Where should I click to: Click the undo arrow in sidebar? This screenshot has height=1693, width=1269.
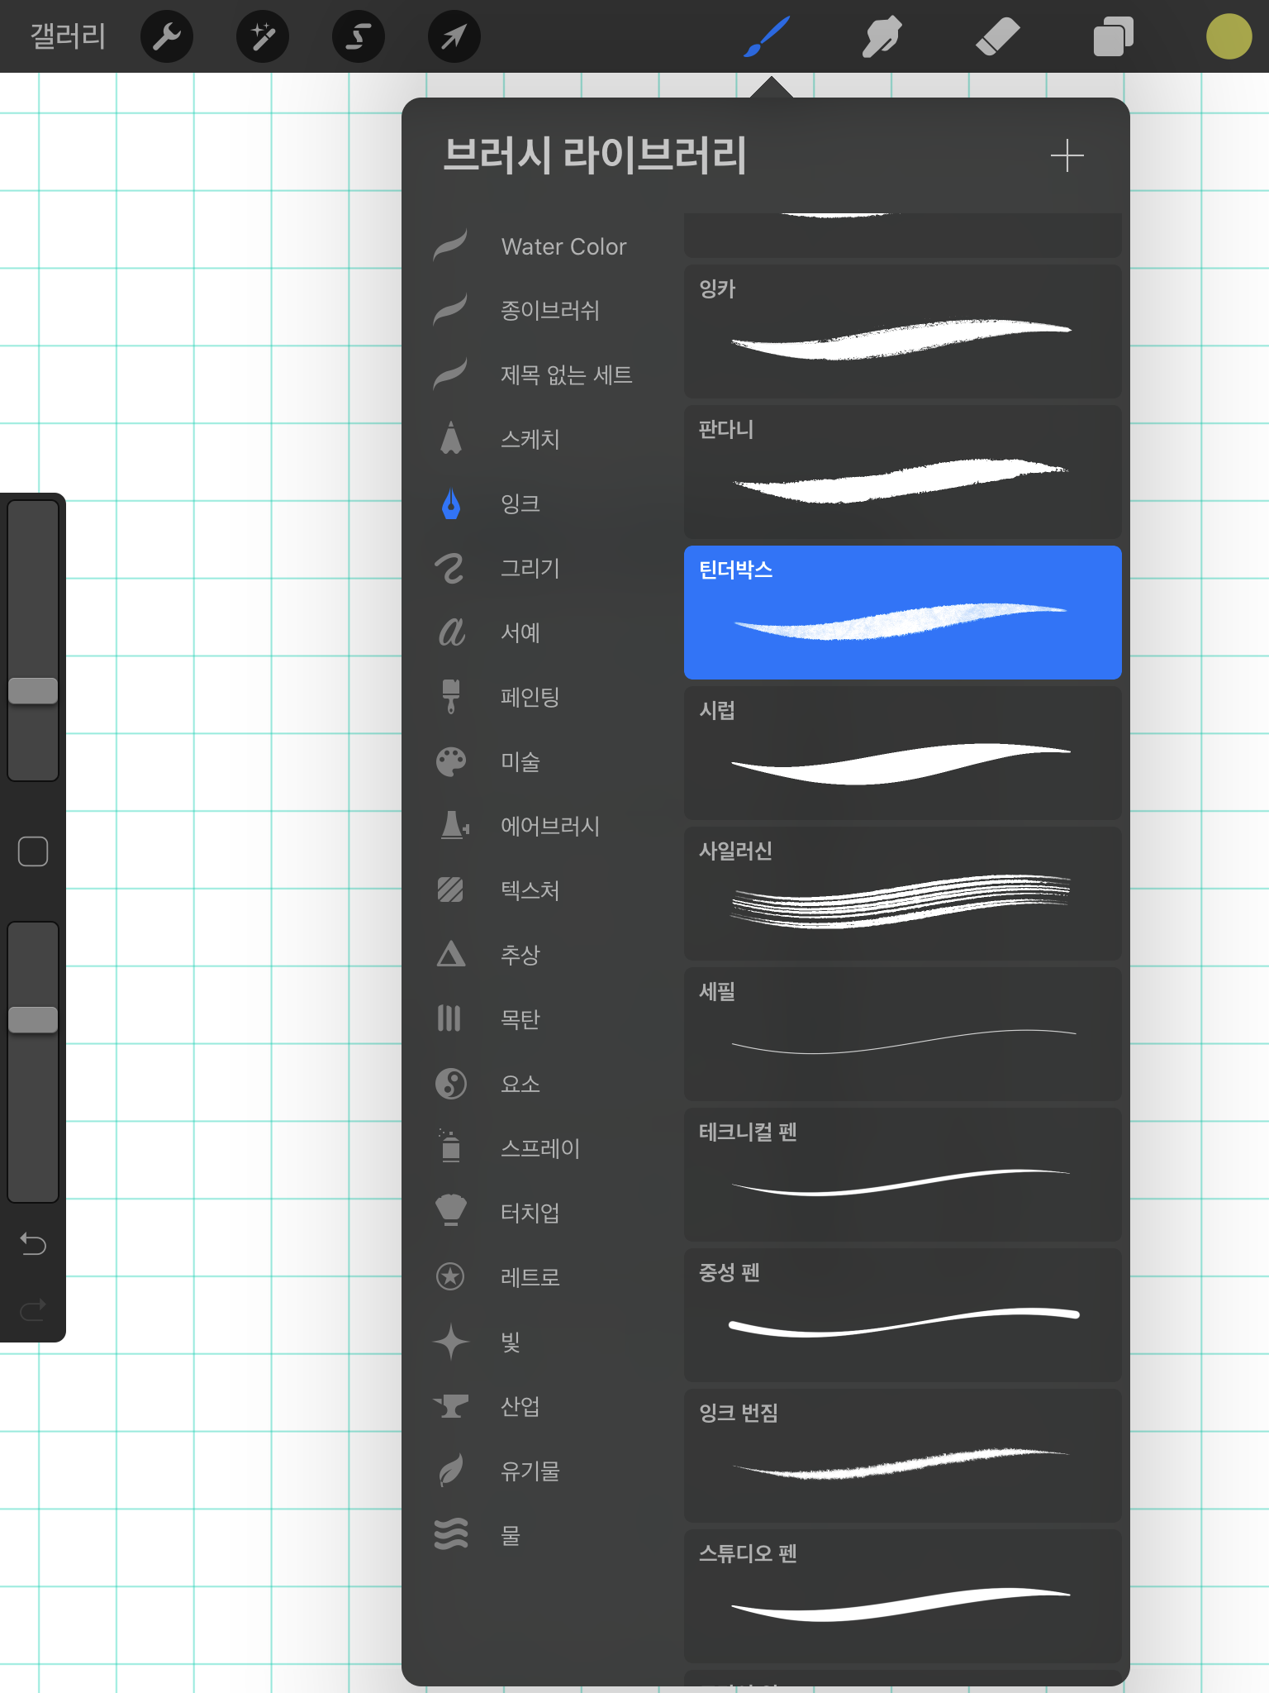click(33, 1243)
